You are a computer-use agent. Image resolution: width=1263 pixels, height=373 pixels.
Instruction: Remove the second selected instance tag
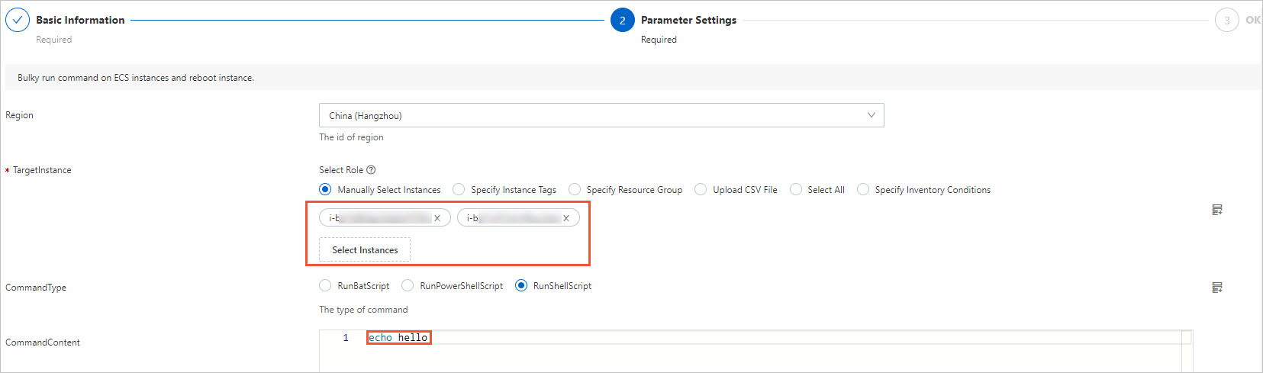(x=566, y=218)
